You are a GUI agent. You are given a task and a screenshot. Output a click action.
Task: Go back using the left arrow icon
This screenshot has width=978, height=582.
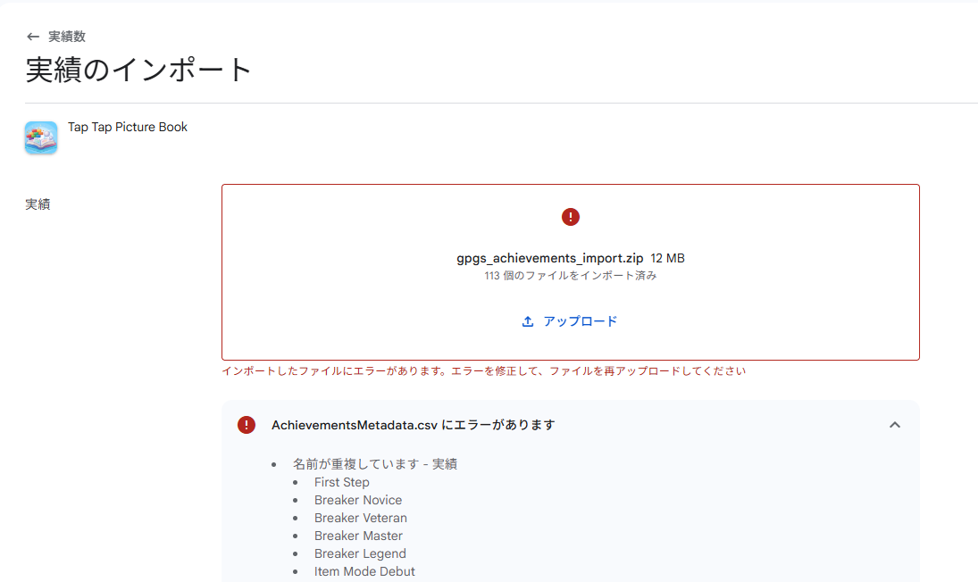tap(33, 37)
